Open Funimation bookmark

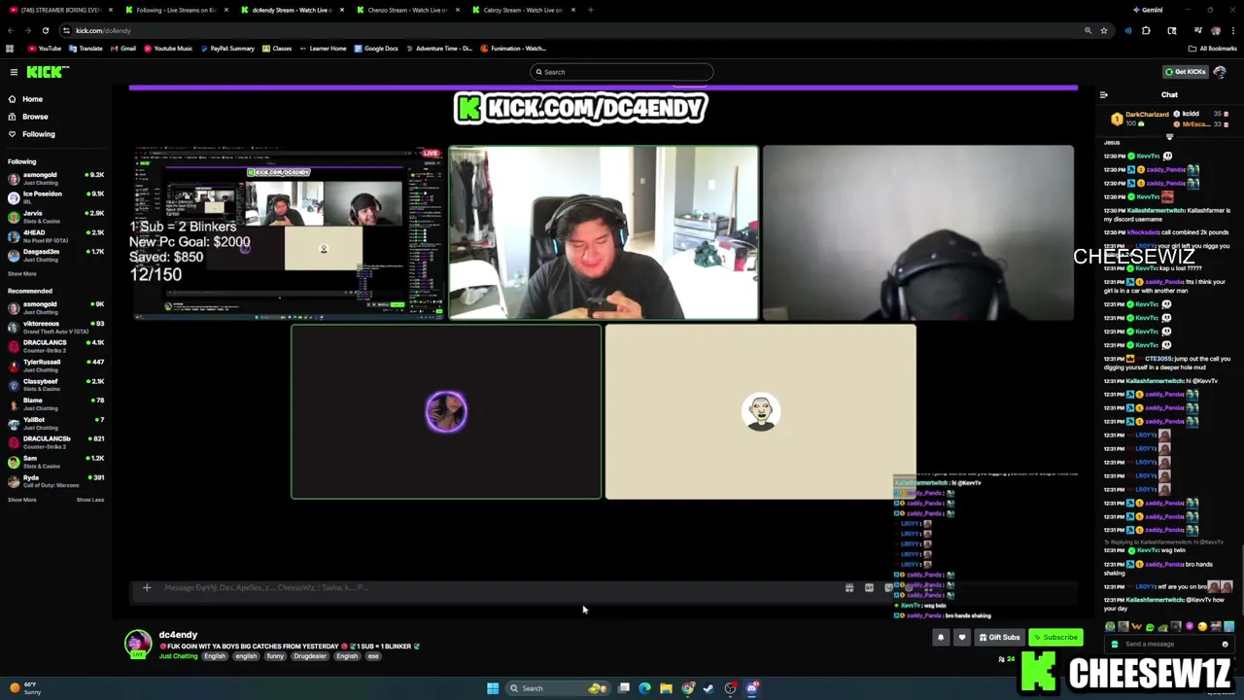513,48
